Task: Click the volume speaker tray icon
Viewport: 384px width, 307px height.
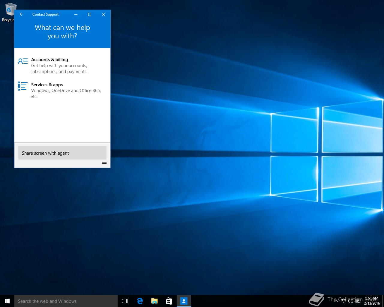Action: (x=350, y=301)
